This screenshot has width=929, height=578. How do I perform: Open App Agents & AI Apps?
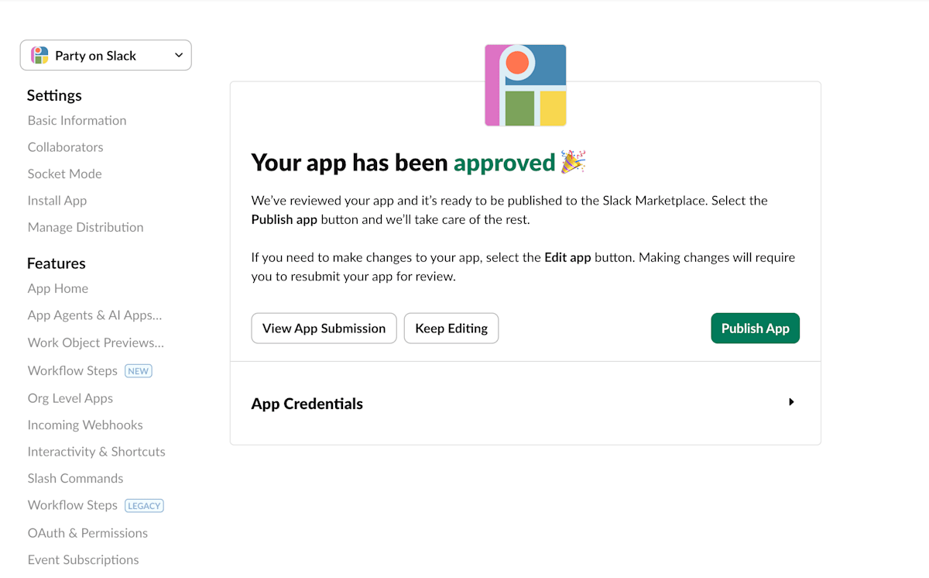tap(94, 315)
